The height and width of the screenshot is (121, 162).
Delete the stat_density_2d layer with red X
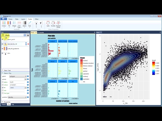(x=28, y=44)
